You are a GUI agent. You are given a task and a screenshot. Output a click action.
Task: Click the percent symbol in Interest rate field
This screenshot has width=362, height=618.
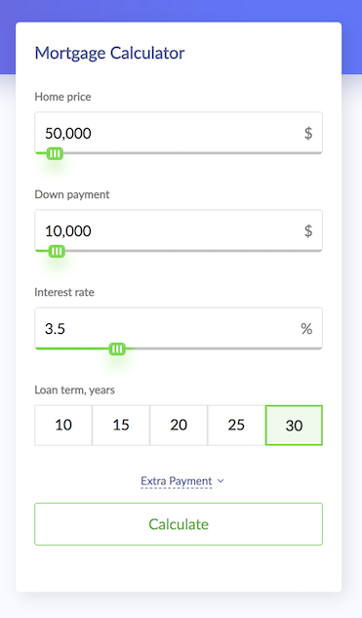click(306, 329)
